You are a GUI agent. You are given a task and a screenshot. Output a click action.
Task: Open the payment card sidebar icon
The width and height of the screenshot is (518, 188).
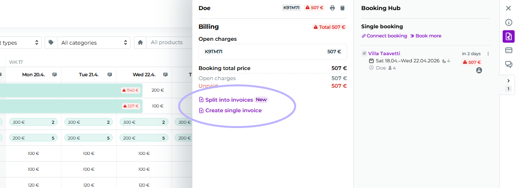(x=508, y=50)
